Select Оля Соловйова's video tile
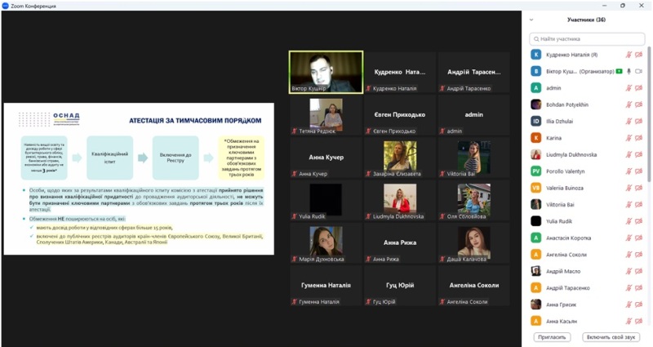 click(474, 200)
